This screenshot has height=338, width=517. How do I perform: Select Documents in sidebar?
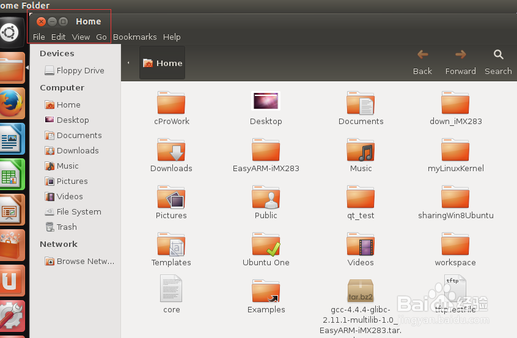click(x=73, y=135)
